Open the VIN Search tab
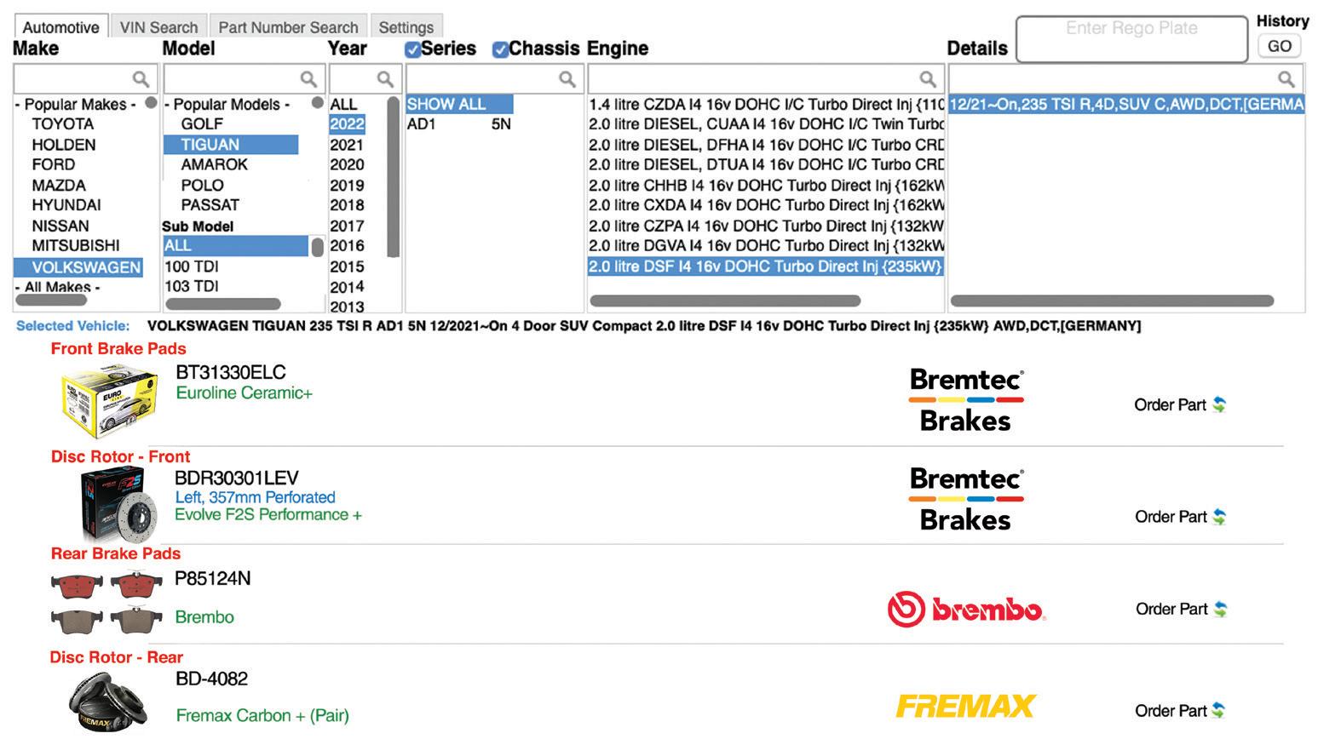Image resolution: width=1318 pixels, height=739 pixels. 158,27
